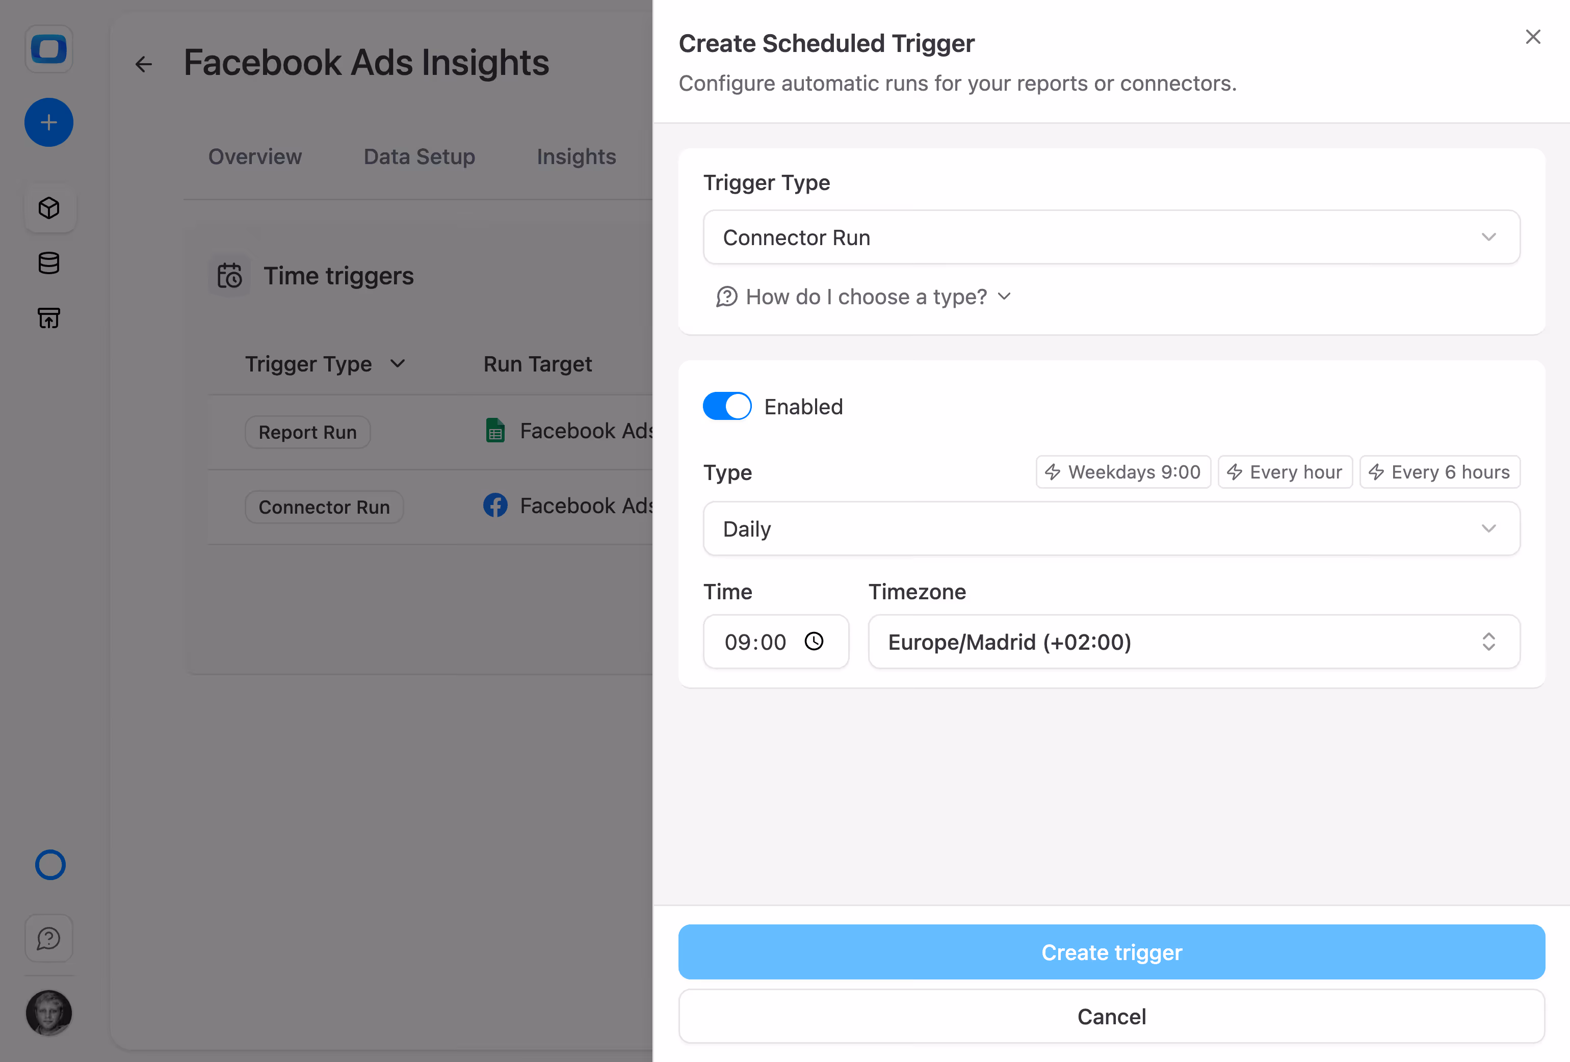Click the blue circle status icon
Viewport: 1570px width, 1062px height.
point(50,865)
